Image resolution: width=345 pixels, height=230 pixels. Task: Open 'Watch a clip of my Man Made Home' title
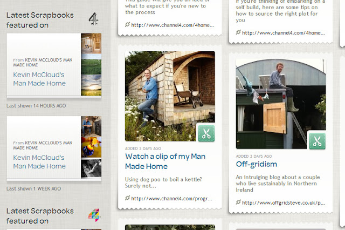click(165, 161)
